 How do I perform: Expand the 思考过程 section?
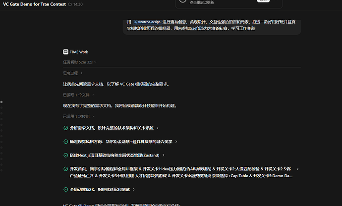(x=73, y=73)
